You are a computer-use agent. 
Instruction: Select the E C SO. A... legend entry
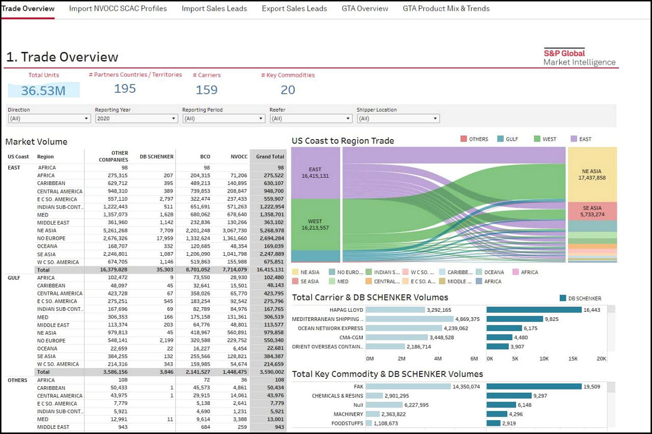pos(418,281)
